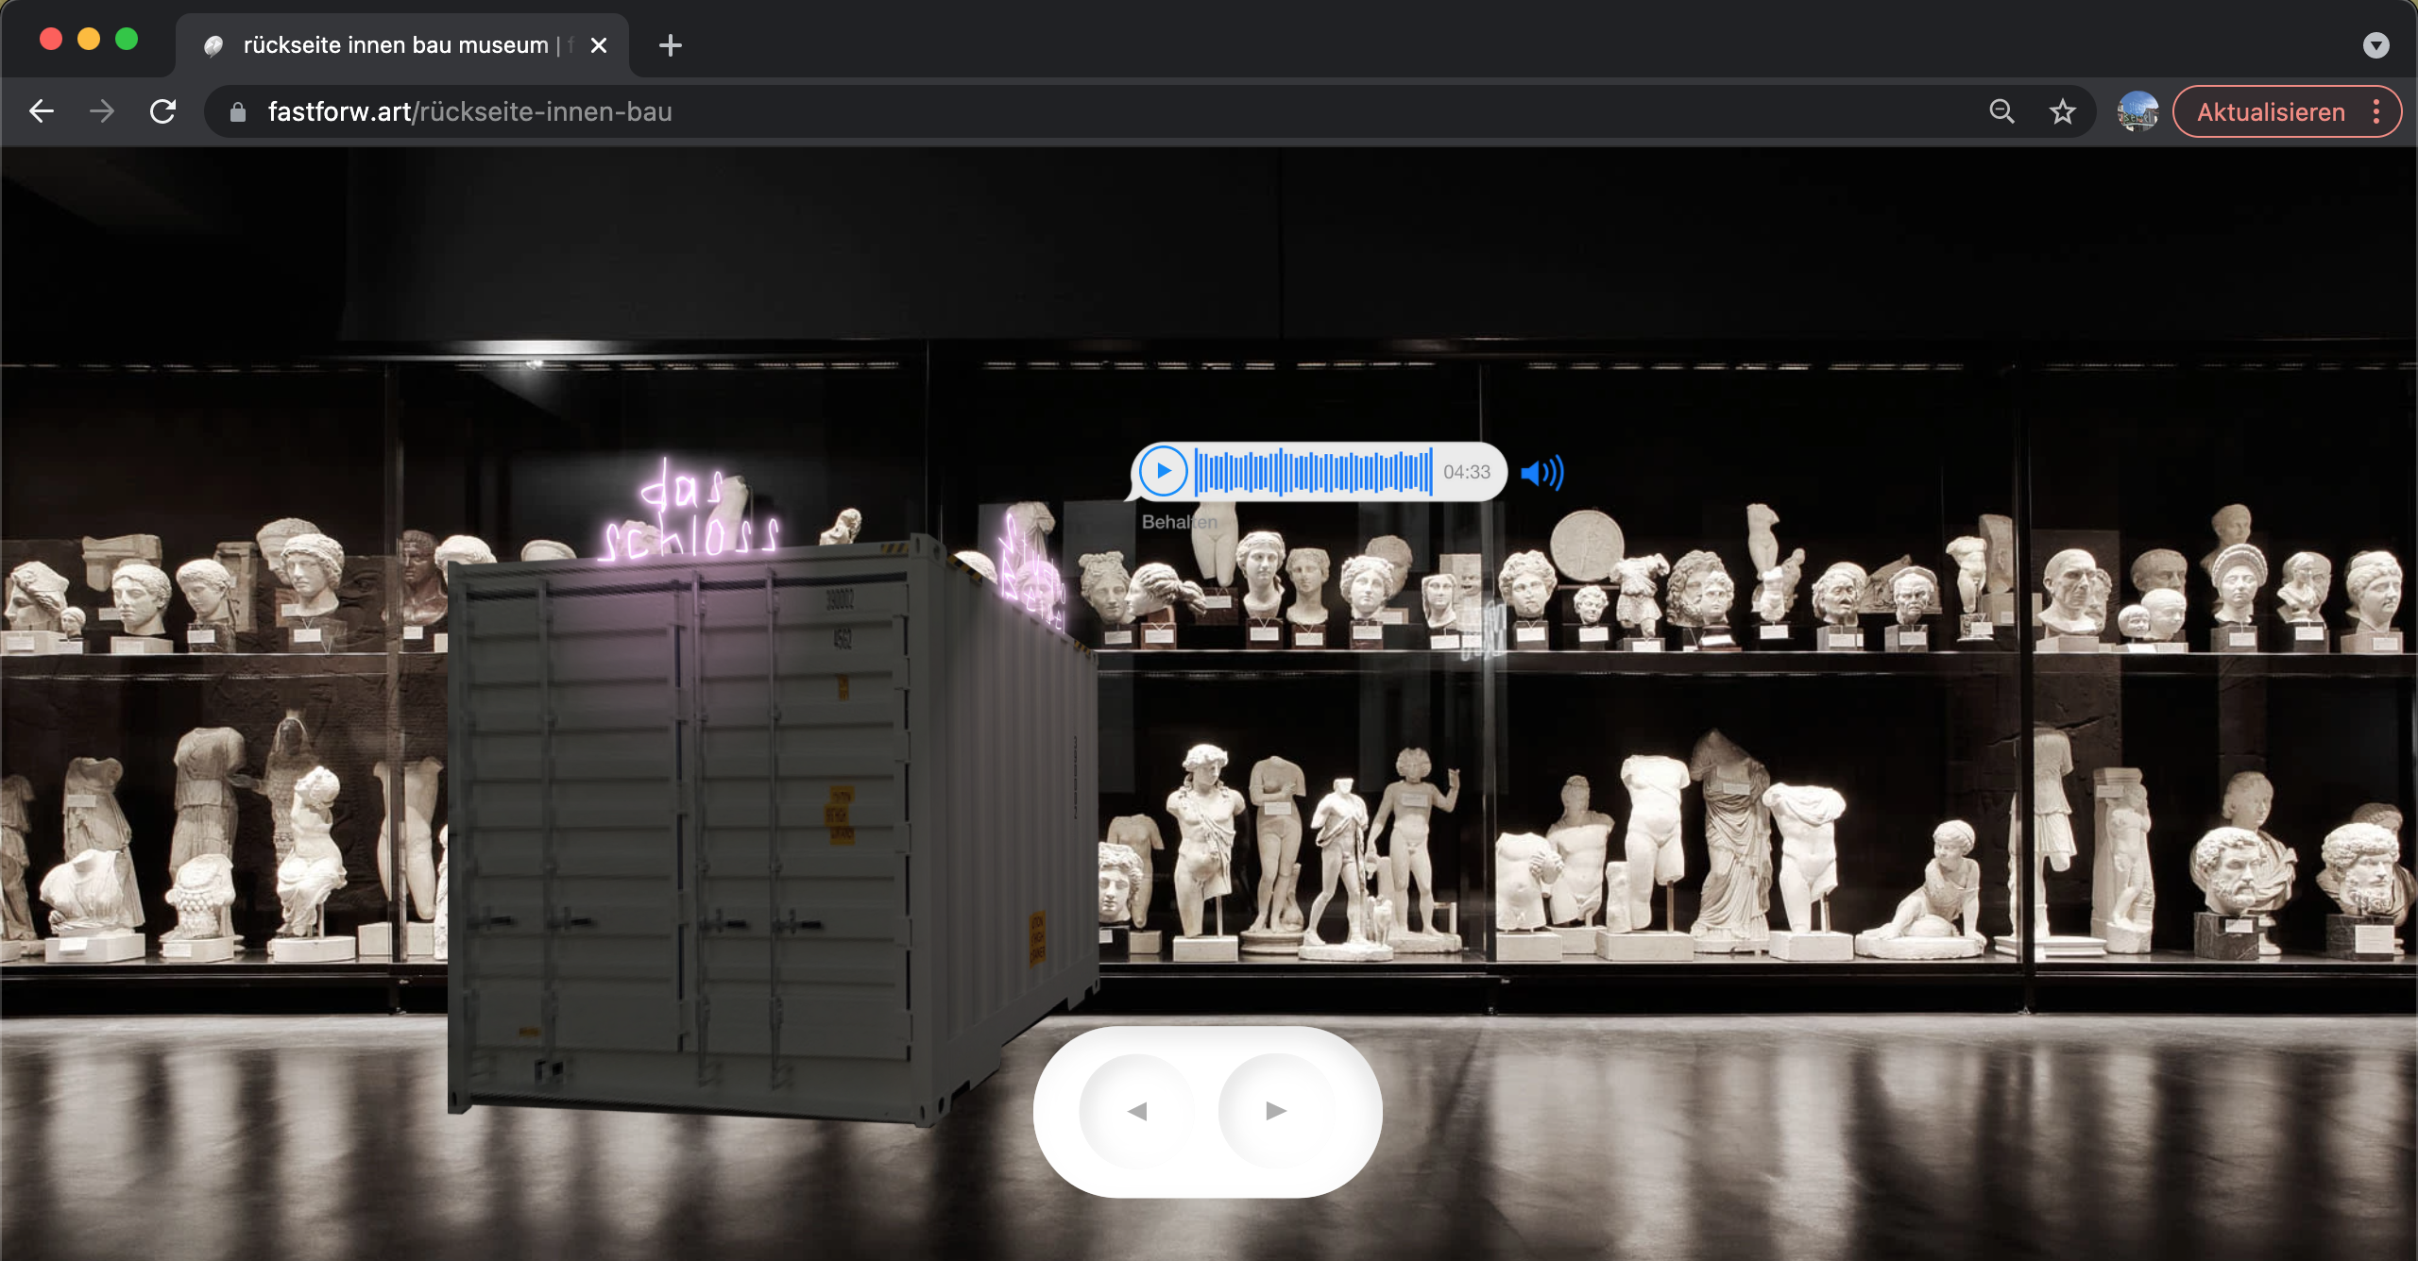The image size is (2418, 1261).
Task: Bookmark this page with star icon
Action: point(2062,112)
